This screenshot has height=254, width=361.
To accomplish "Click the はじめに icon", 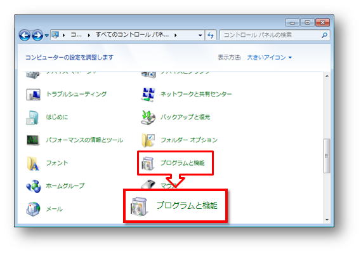I will [x=32, y=117].
